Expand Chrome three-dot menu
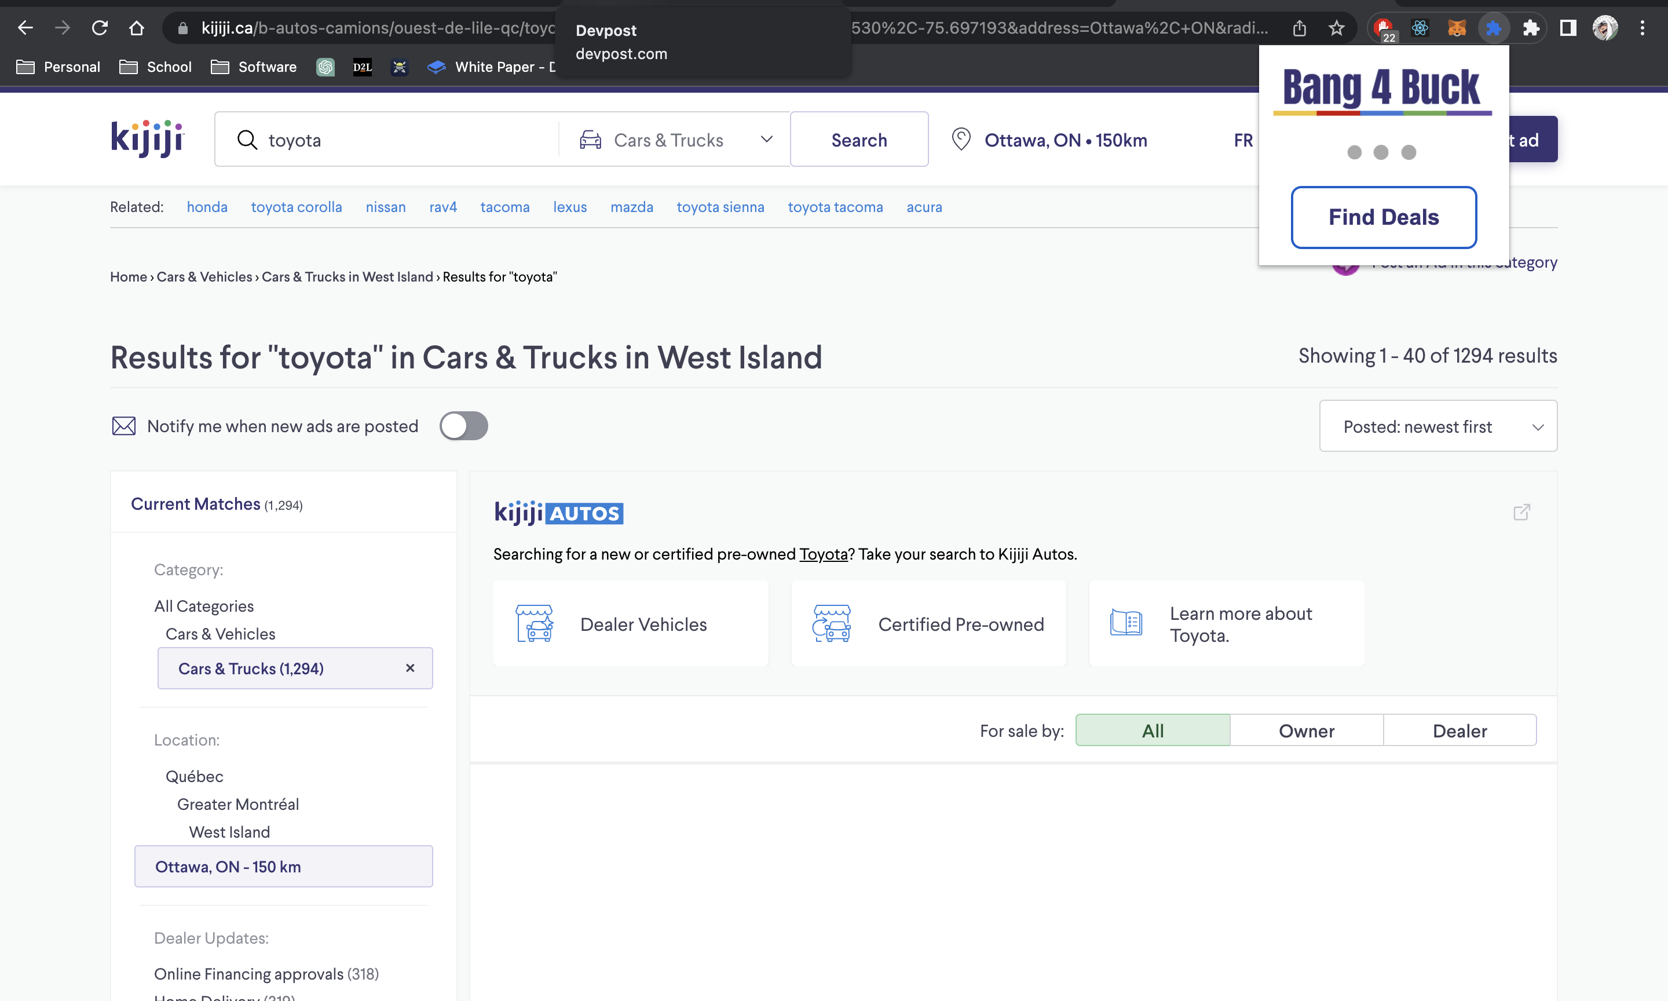The width and height of the screenshot is (1668, 1001). pyautogui.click(x=1642, y=28)
